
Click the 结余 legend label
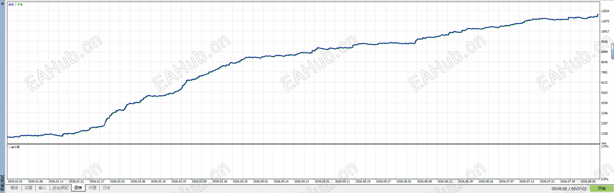coord(11,5)
